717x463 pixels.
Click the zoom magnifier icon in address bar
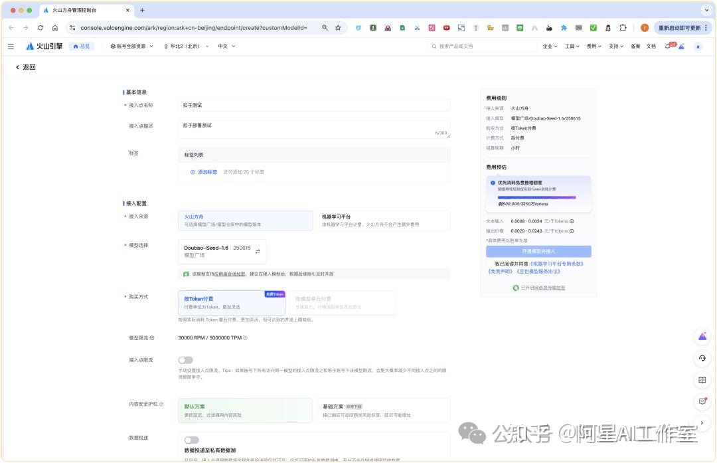(325, 28)
